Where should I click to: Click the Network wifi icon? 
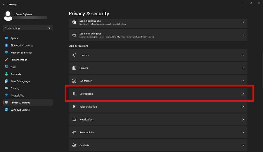click(6, 52)
